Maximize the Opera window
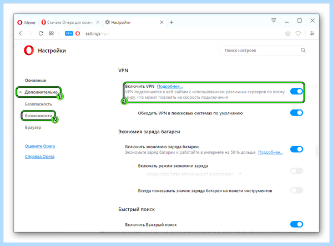 (300, 21)
